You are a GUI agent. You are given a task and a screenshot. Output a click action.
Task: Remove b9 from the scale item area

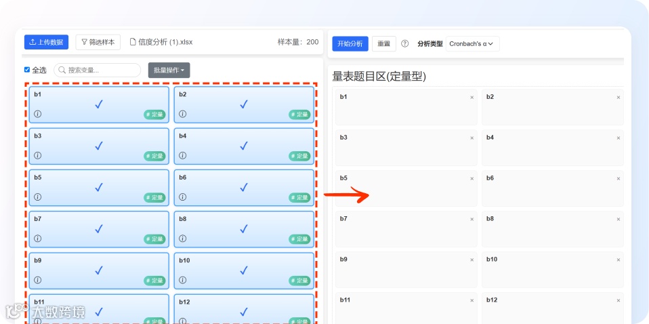coord(472,260)
